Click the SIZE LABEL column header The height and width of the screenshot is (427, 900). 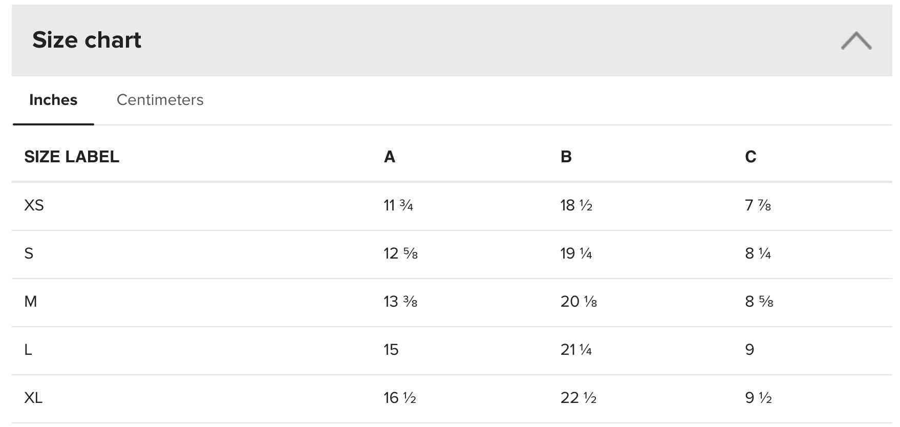pos(72,157)
